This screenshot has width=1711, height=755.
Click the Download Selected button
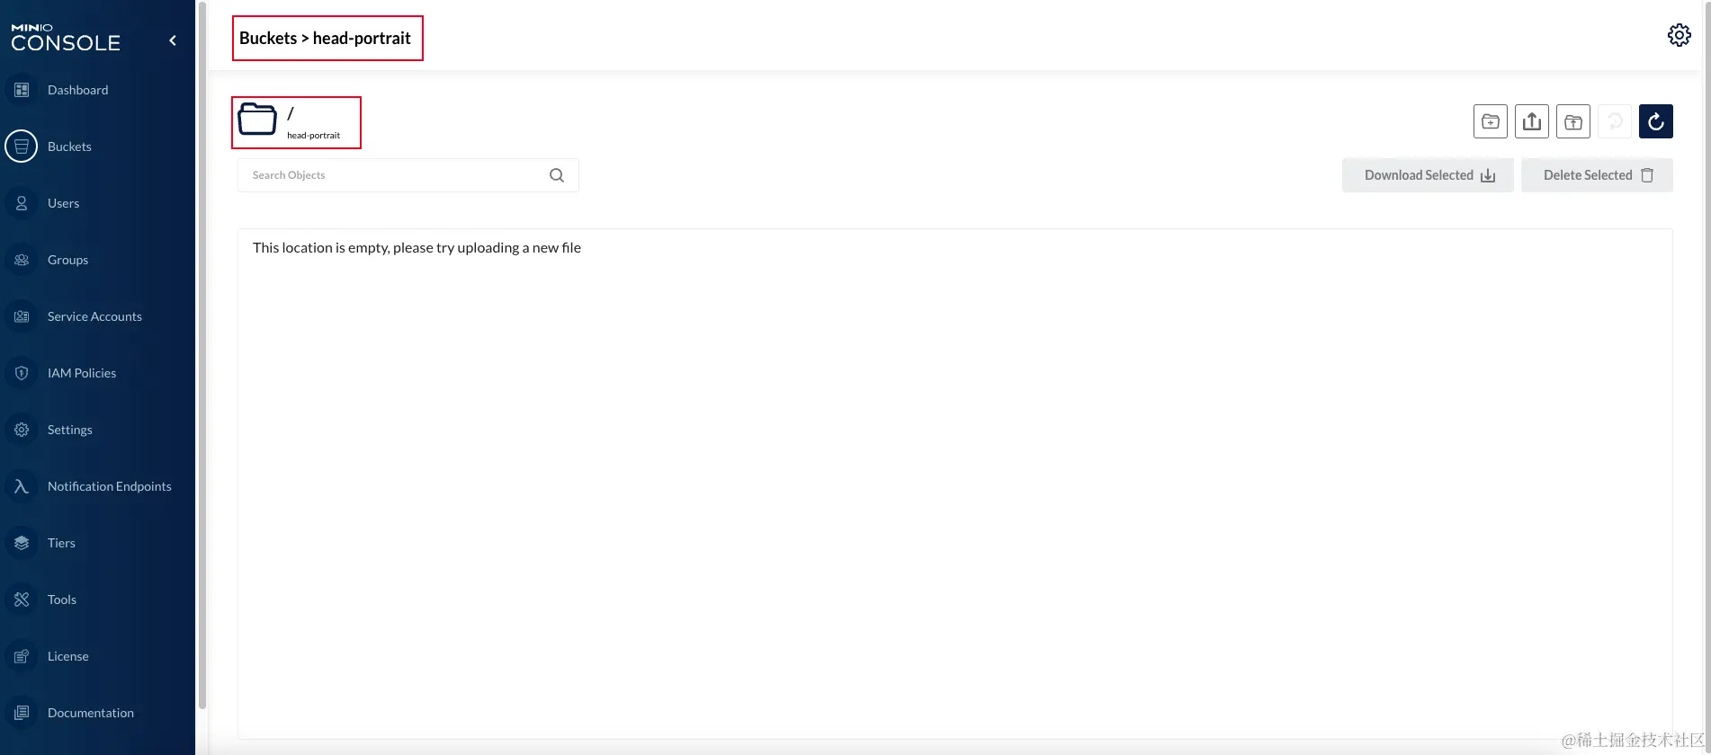(x=1429, y=175)
